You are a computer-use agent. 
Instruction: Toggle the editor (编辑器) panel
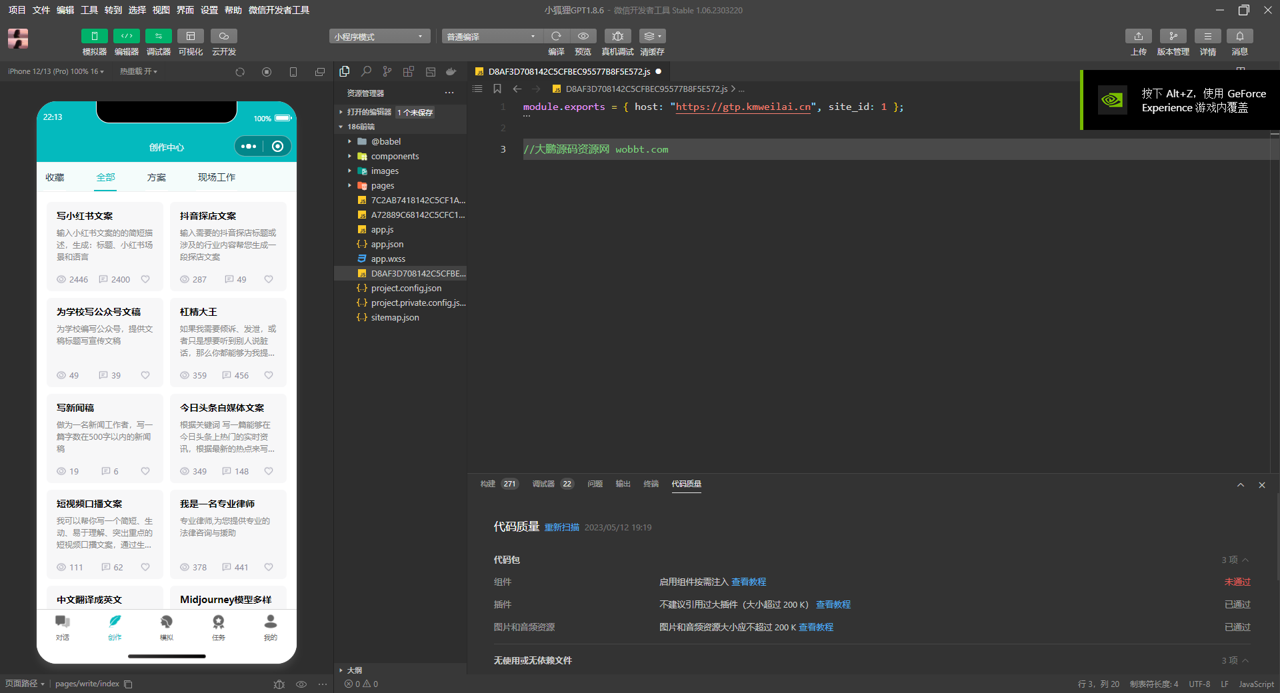coord(126,37)
